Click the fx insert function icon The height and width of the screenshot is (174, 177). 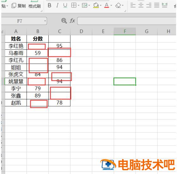72,21
